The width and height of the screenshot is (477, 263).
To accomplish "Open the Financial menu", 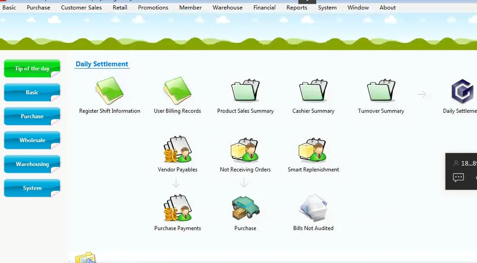I will tap(264, 8).
